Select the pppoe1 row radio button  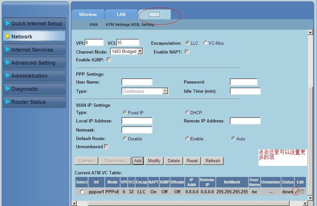(x=82, y=191)
